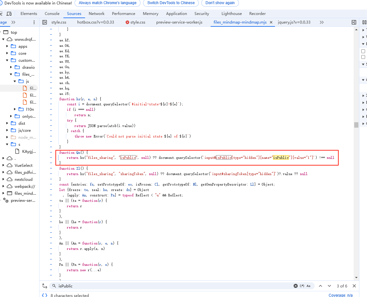The width and height of the screenshot is (367, 297).
Task: Open the hotbox.css?v=0.0.33 file tab
Action: coord(96,22)
